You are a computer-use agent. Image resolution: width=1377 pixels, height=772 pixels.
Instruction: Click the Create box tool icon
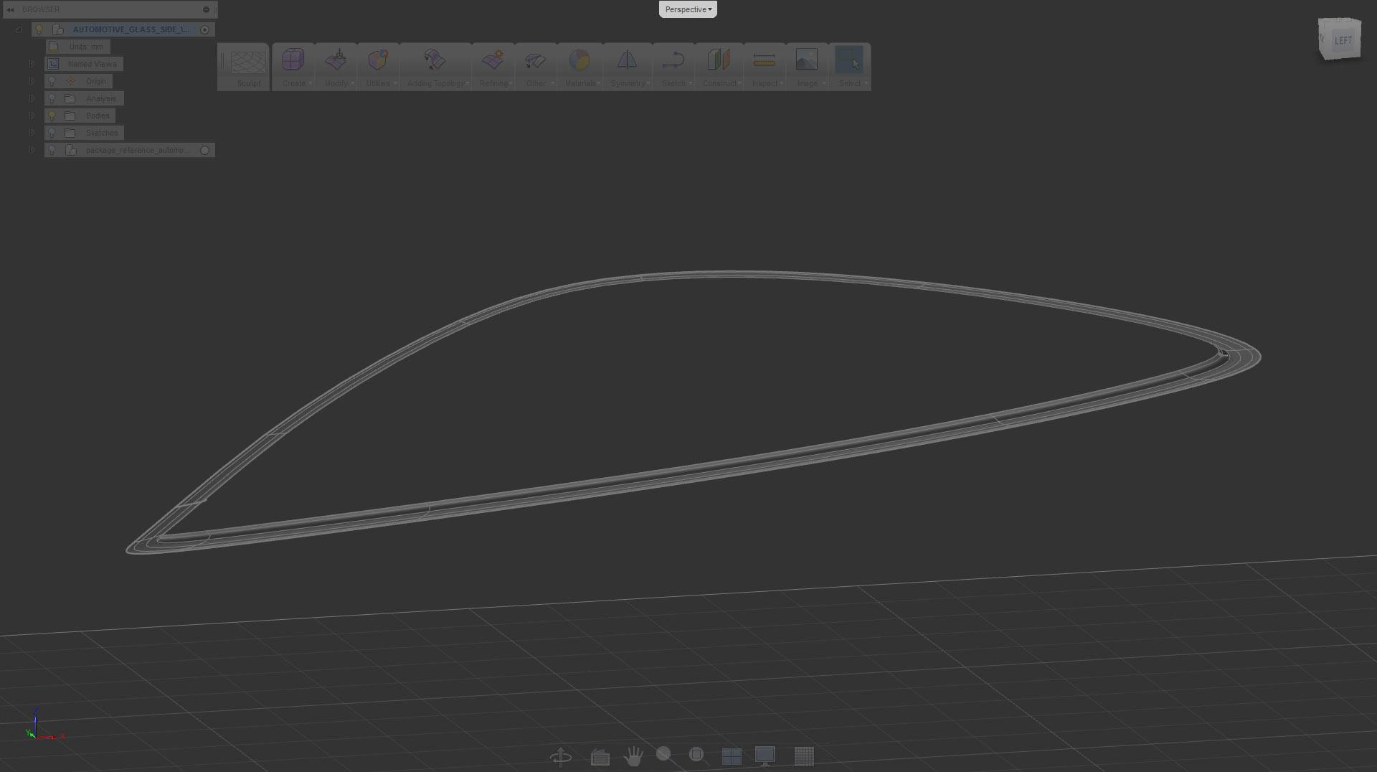pos(293,60)
